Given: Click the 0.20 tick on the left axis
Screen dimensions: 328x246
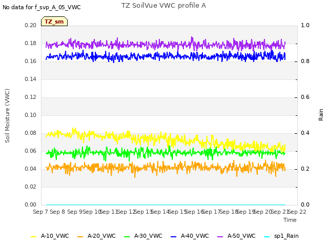Looking at the screenshot, I should pos(30,25).
